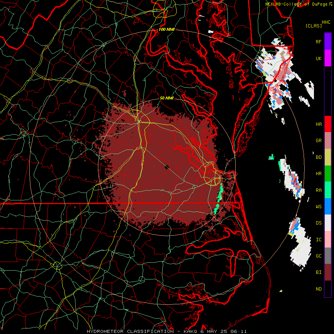334x334 pixels.
Task: Click the ND black legend swatch
Action: click(x=328, y=289)
